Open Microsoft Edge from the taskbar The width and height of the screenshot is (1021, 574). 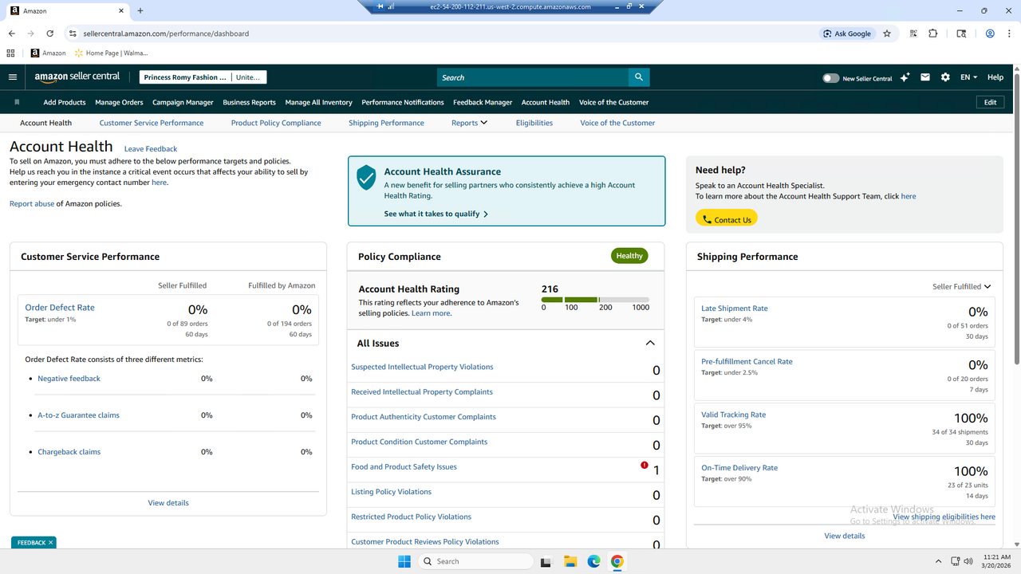click(593, 561)
